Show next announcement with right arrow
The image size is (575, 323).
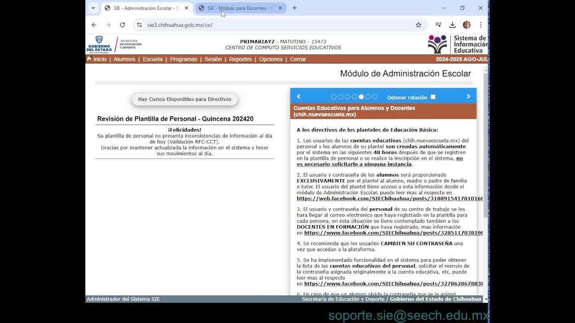click(x=468, y=96)
